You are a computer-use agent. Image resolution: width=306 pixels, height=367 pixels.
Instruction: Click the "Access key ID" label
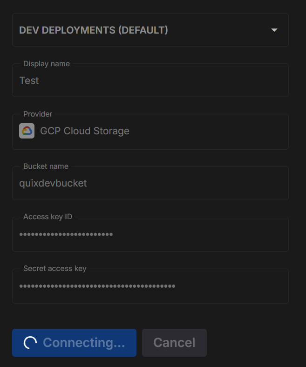click(48, 217)
